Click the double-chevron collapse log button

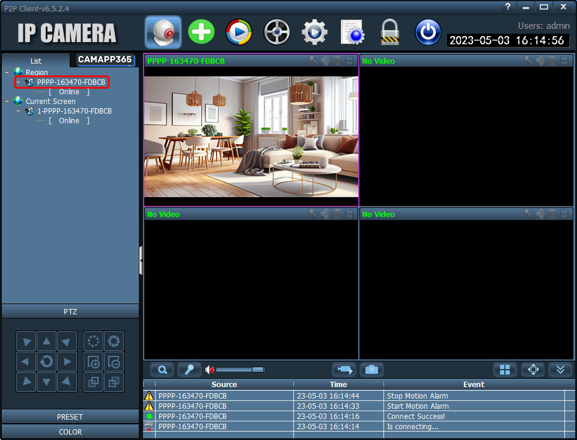click(x=560, y=370)
